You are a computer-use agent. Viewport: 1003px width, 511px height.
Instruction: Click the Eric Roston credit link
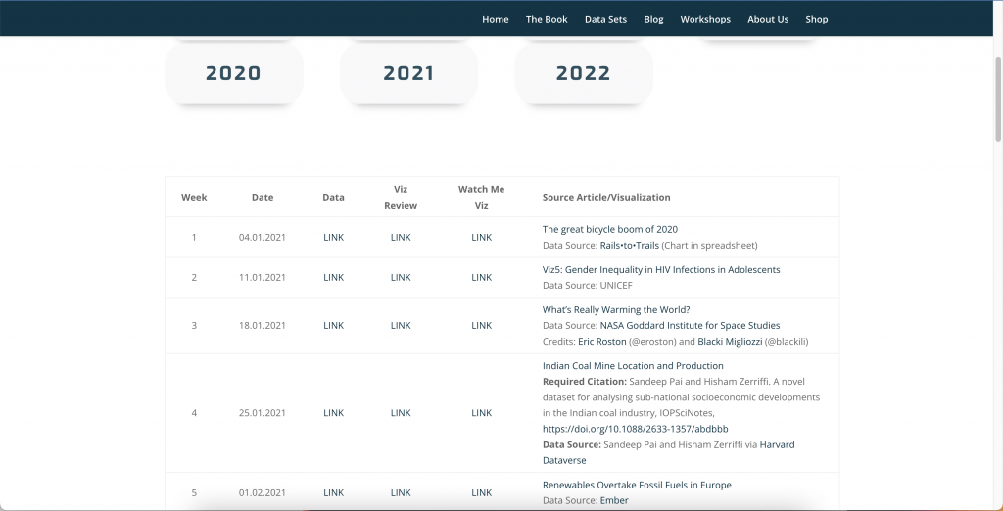point(601,341)
